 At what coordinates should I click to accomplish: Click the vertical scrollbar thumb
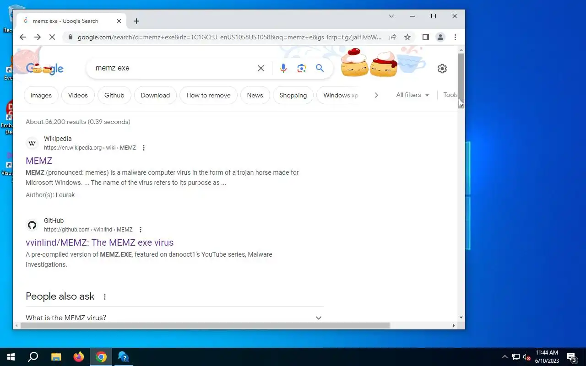click(461, 80)
